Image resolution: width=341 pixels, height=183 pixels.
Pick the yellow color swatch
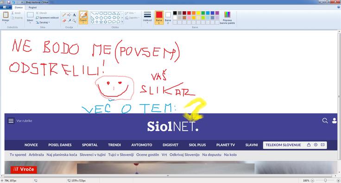198,13
